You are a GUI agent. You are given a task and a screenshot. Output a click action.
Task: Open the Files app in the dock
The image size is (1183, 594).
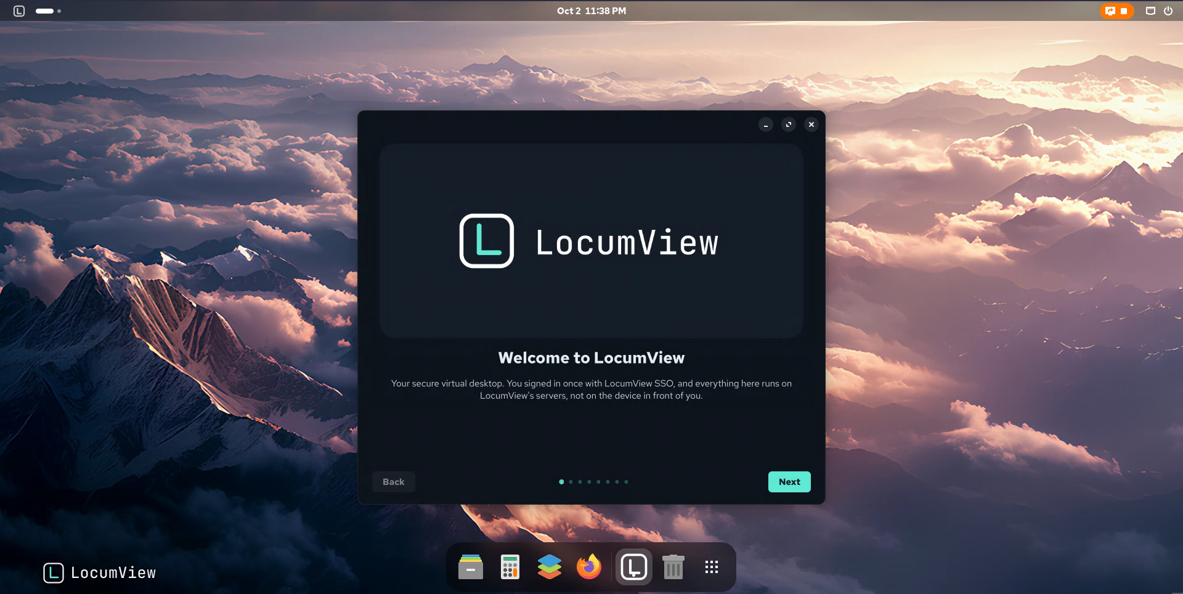[x=471, y=567]
